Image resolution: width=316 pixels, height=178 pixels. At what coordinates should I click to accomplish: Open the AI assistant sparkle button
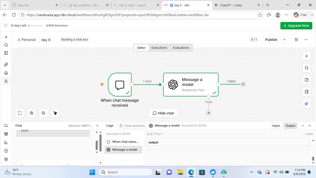[307, 104]
